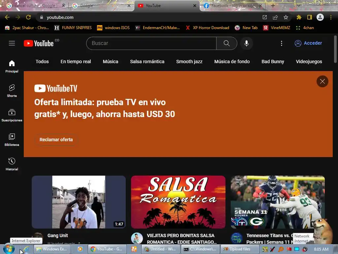The height and width of the screenshot is (254, 338).
Task: Open the salsa video's channel avatar
Action: point(137,238)
